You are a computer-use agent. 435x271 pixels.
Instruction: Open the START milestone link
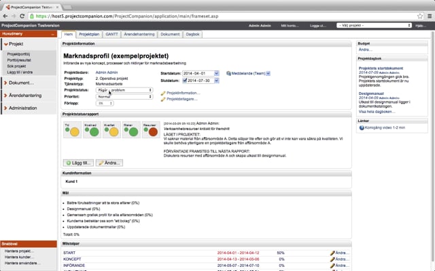coord(69,253)
